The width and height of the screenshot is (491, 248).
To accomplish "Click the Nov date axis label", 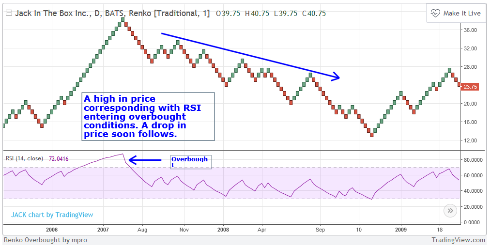I will click(184, 230).
